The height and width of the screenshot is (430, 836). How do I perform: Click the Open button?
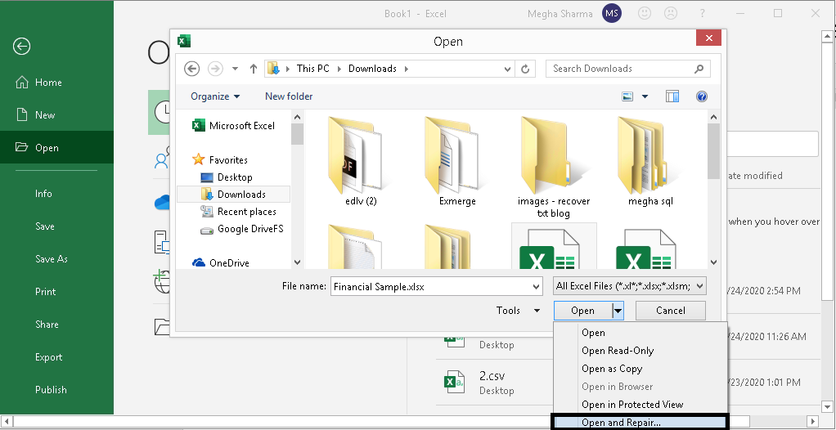click(x=582, y=311)
